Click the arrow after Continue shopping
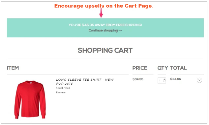 120,31
